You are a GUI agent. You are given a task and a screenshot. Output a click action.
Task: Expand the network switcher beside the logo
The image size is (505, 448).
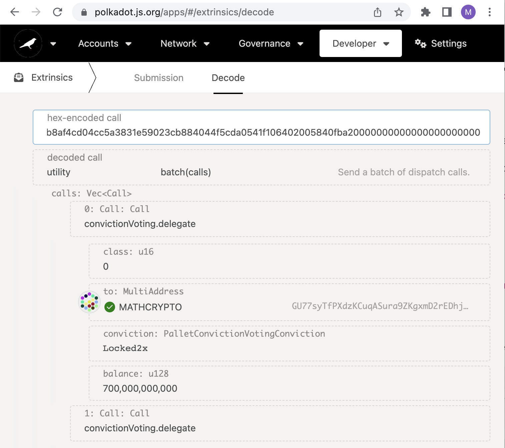[53, 44]
